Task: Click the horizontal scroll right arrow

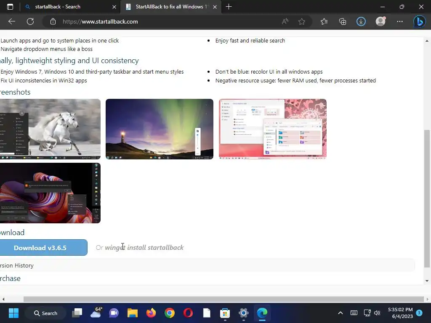Action: coord(428,299)
